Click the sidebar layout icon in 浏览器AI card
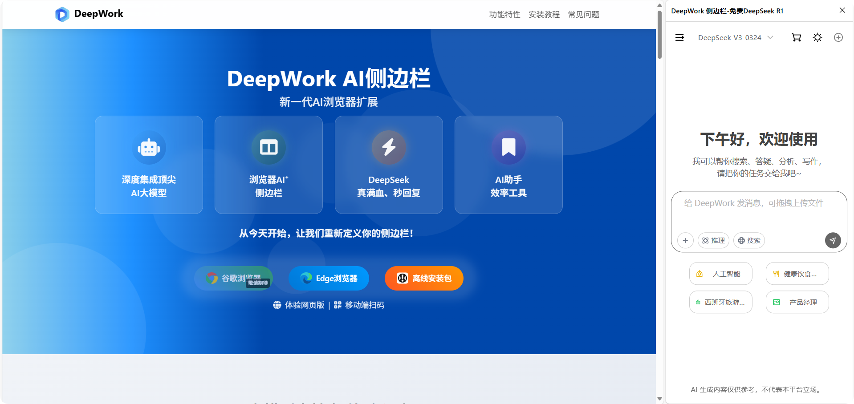 [268, 147]
